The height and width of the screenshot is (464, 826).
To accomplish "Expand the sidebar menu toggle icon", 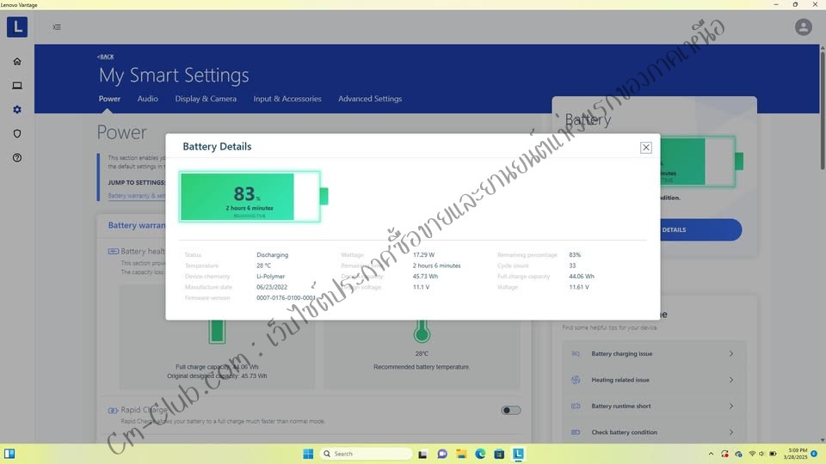I will 57,27.
